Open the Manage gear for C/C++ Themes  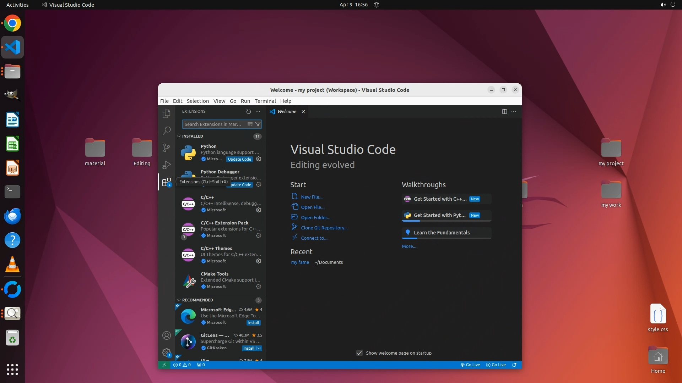click(x=259, y=261)
